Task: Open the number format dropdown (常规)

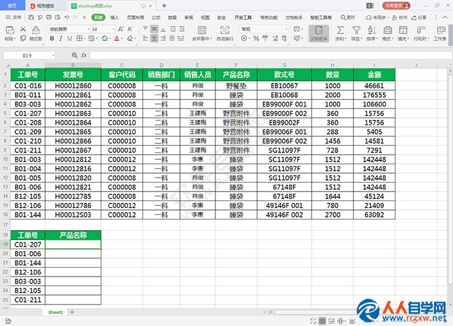Action: (x=286, y=29)
